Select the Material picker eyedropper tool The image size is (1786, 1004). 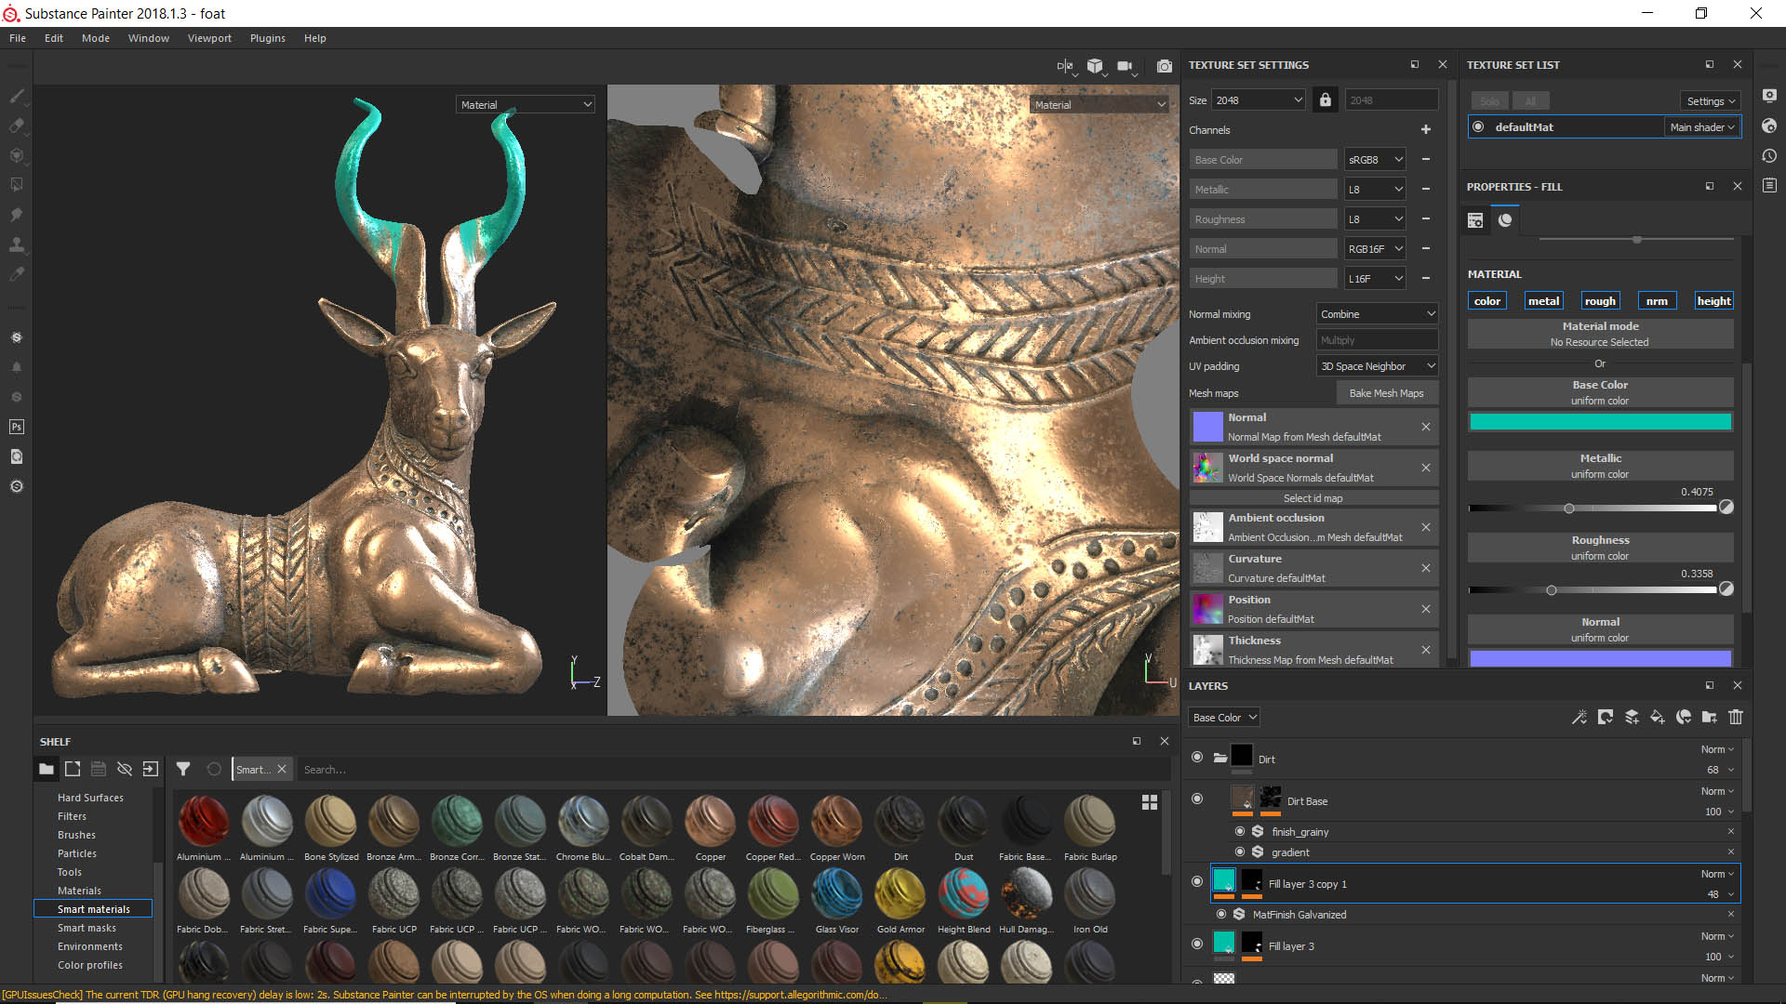[x=17, y=274]
